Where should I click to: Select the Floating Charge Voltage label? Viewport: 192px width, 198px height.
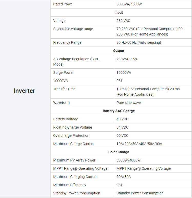coord(73,127)
